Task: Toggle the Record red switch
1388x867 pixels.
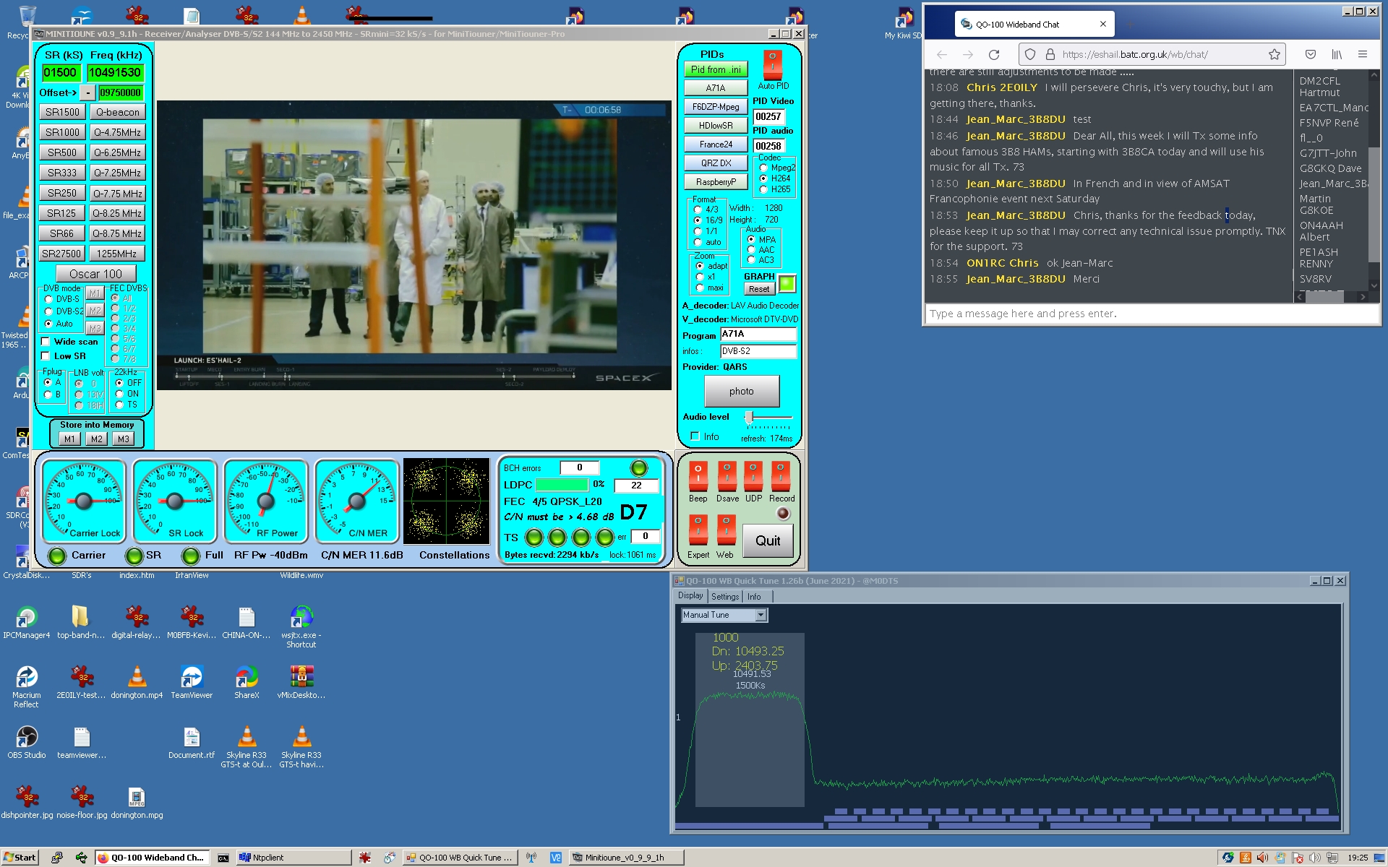Action: (781, 477)
